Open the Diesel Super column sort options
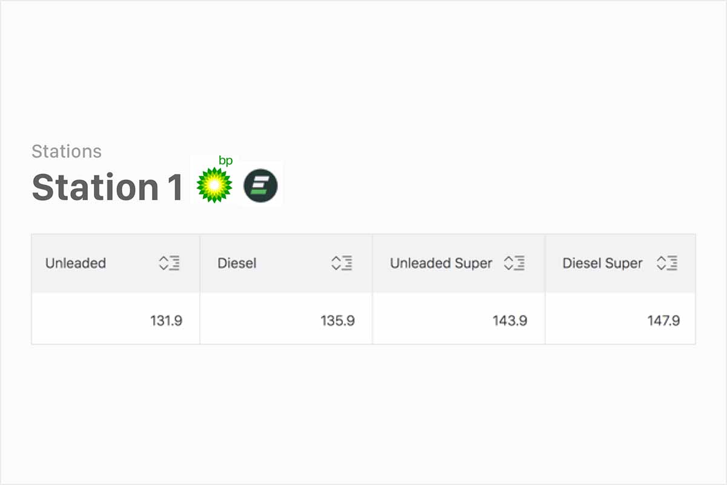This screenshot has width=727, height=485. pos(667,263)
